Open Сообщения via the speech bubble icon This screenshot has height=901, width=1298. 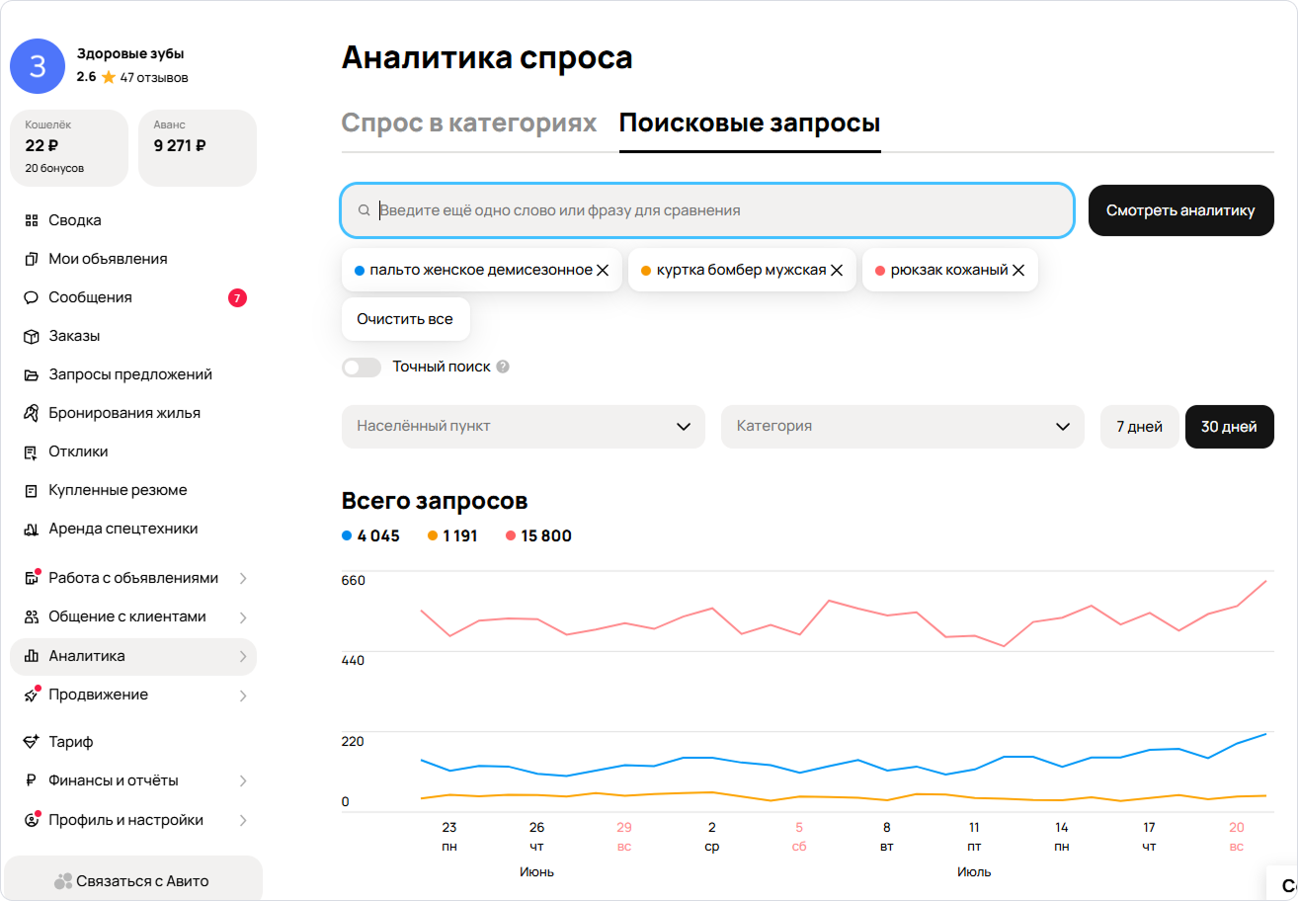pyautogui.click(x=31, y=297)
